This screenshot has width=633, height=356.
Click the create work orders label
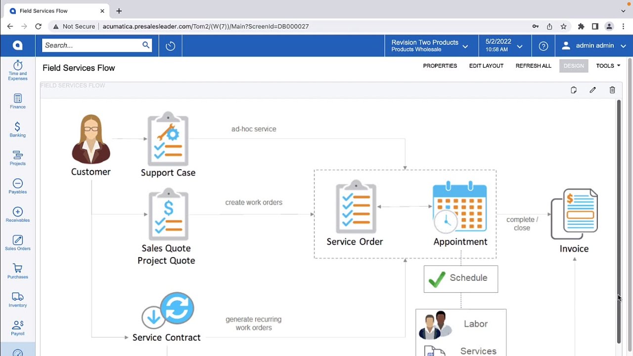click(254, 202)
